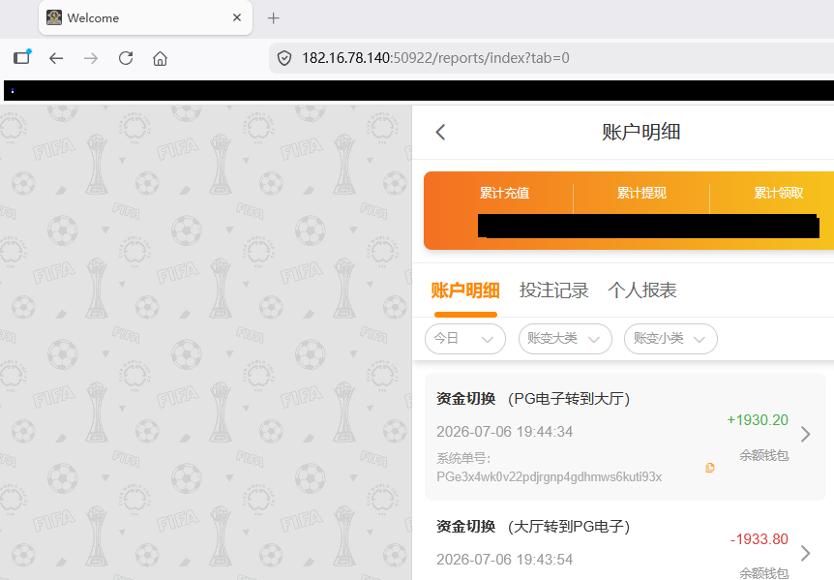Click the browser forward arrow
Image resolution: width=834 pixels, height=580 pixels.
[91, 58]
